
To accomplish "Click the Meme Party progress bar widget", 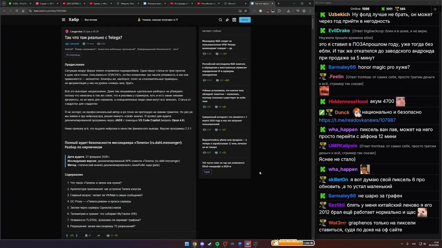I will point(292,243).
